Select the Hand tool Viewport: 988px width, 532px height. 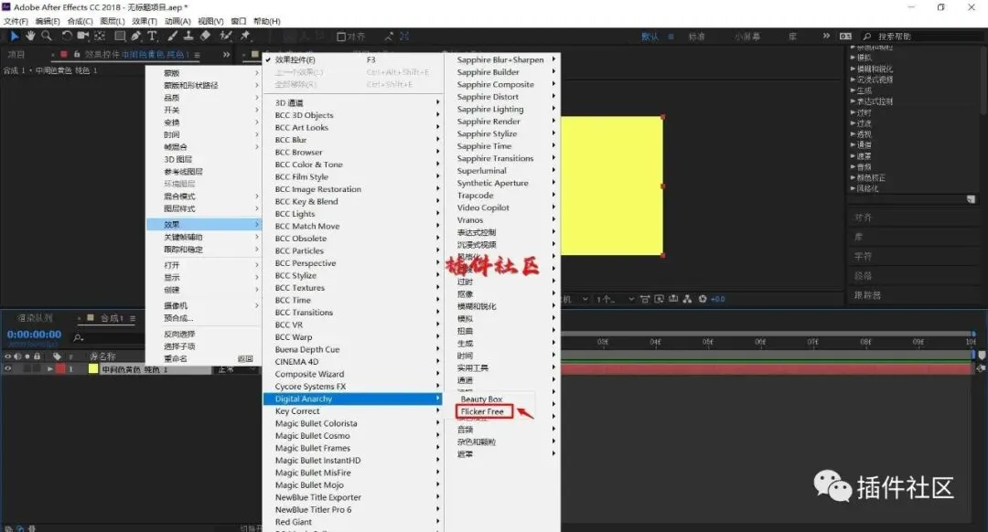30,36
